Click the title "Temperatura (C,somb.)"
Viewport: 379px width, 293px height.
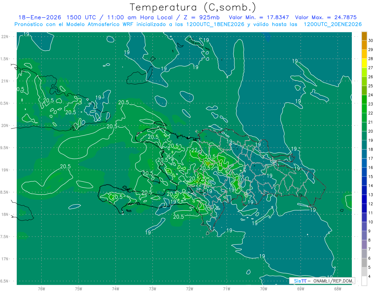pos(193,7)
